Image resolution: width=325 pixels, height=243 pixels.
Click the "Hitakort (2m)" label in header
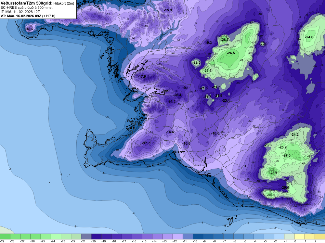click(x=64, y=3)
